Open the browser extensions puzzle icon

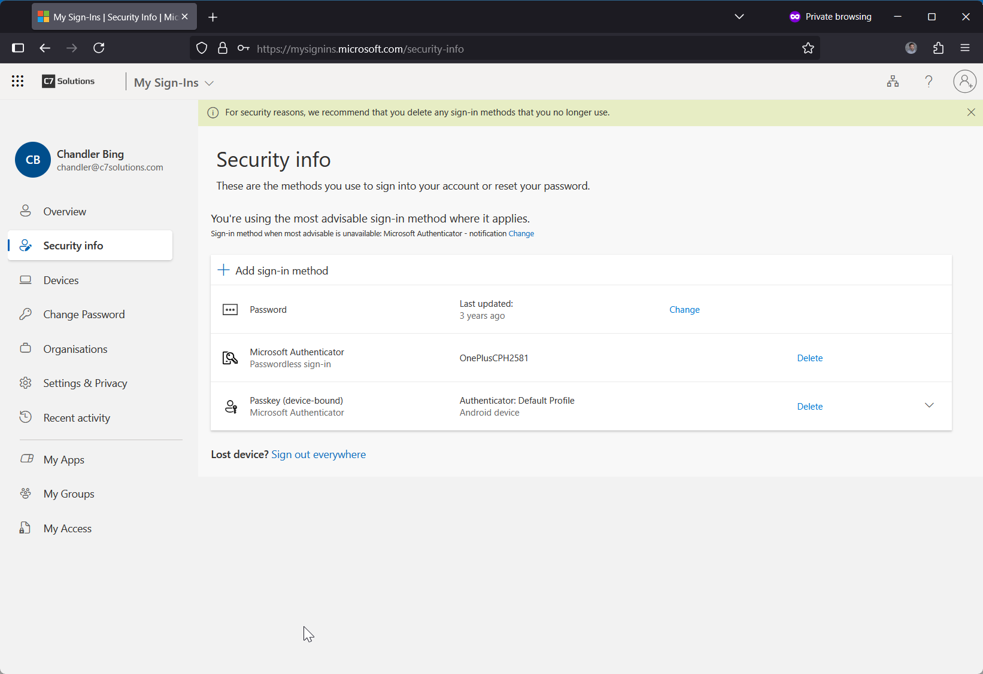pyautogui.click(x=938, y=48)
